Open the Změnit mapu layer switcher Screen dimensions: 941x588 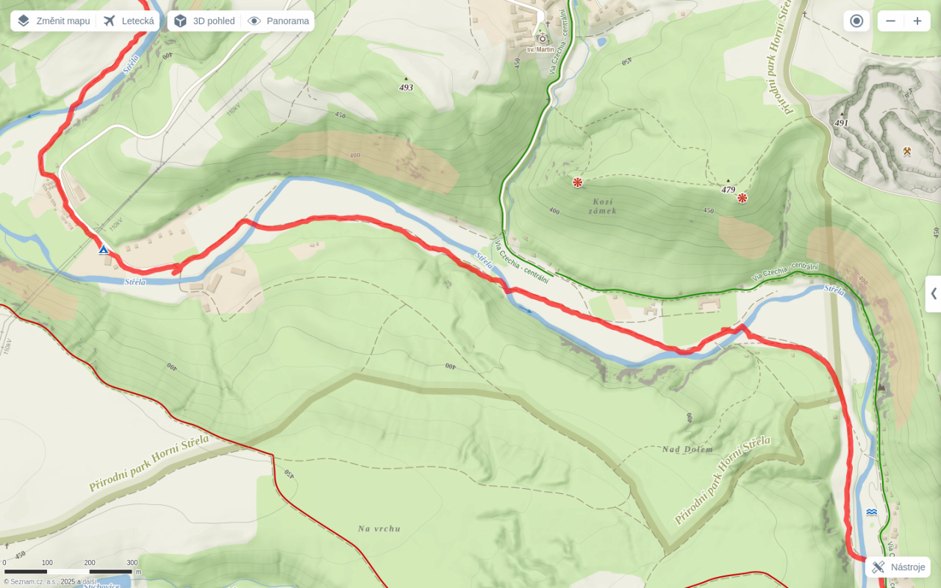(x=53, y=21)
